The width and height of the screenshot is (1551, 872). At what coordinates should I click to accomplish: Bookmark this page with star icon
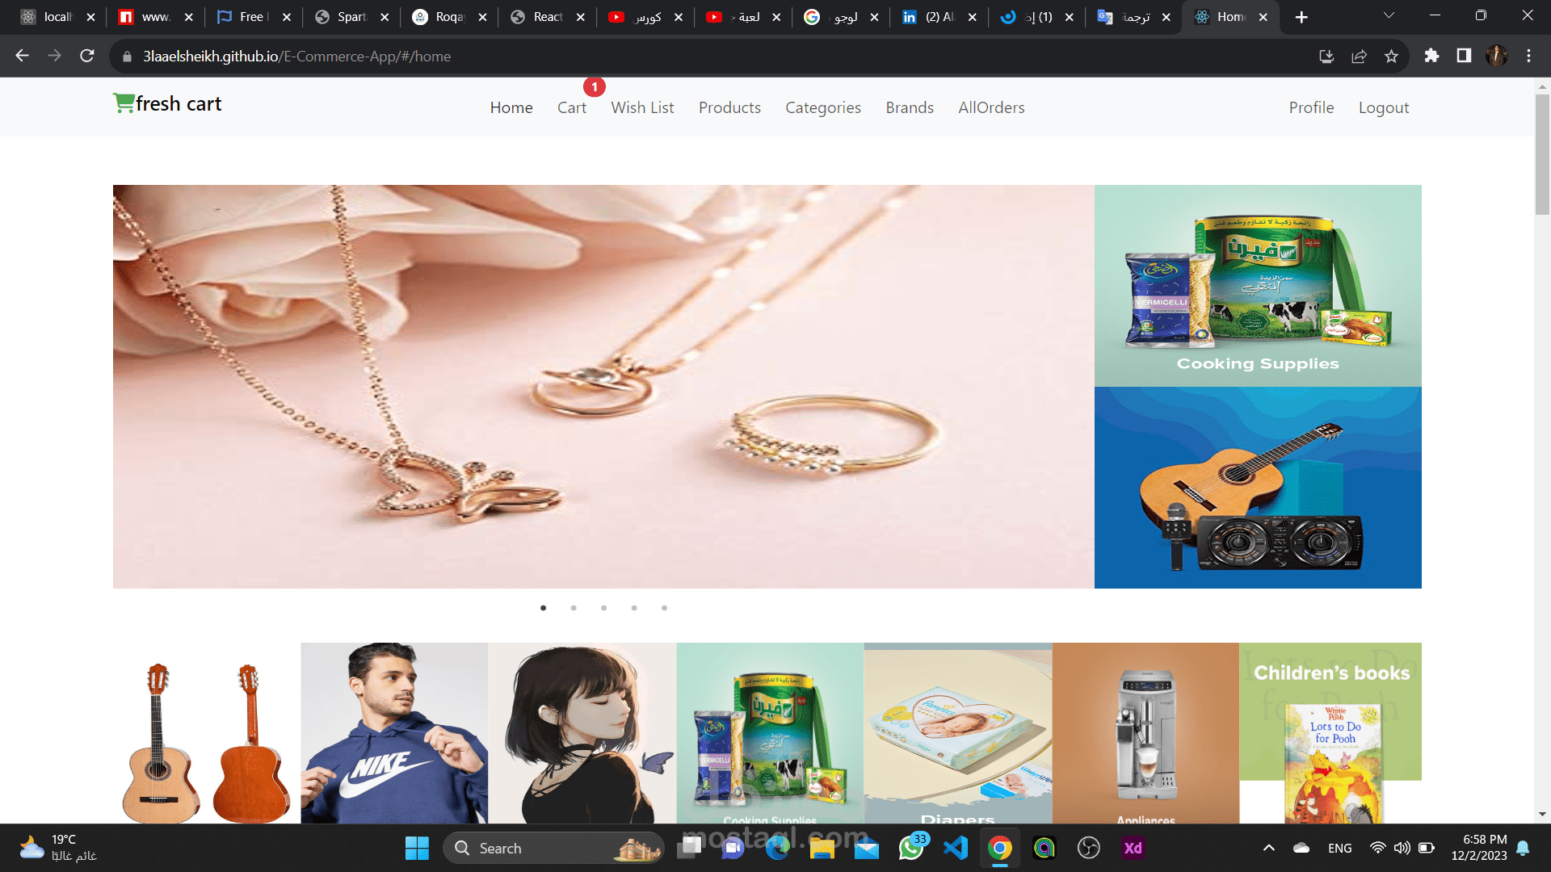tap(1391, 56)
